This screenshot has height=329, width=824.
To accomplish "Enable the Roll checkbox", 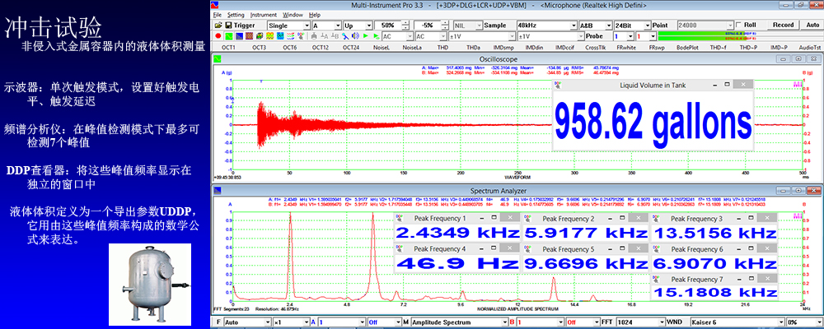I will click(x=739, y=25).
